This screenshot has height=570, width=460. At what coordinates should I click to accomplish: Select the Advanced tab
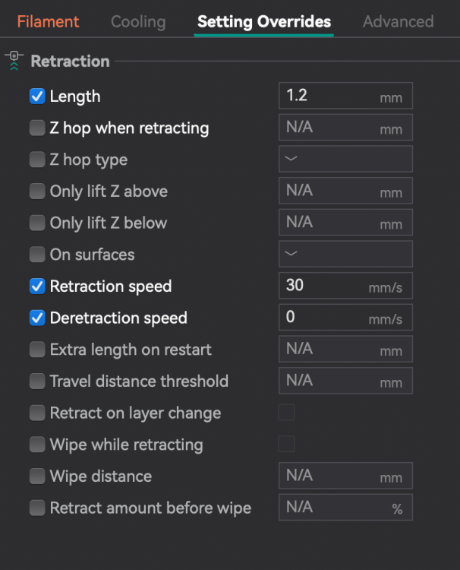coord(398,21)
